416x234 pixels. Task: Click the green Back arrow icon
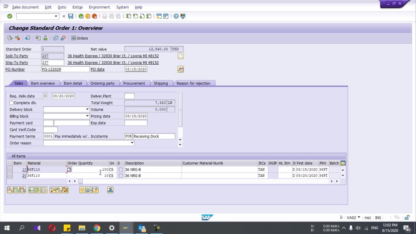pos(81,16)
